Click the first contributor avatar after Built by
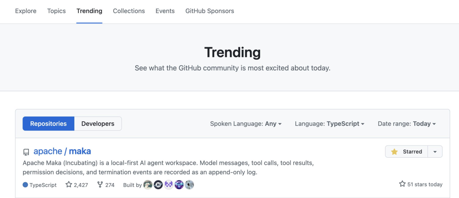The height and width of the screenshot is (198, 459). point(148,184)
